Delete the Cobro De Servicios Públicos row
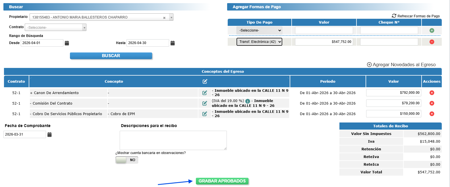 [x=432, y=114]
